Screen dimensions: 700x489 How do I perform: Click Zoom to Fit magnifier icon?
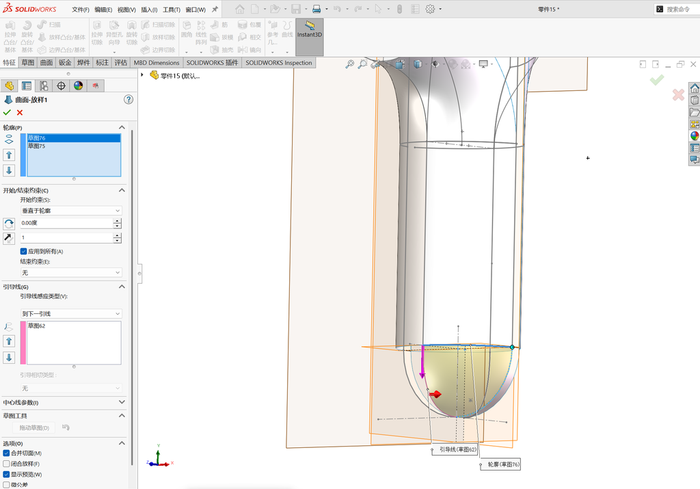coord(349,64)
